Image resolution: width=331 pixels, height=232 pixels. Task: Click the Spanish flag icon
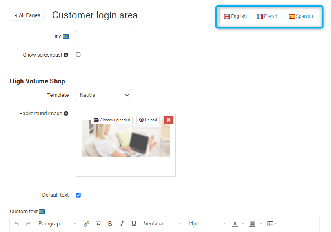pos(291,16)
